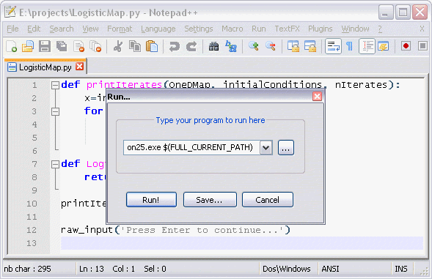Click the Undo arrow icon

tap(174, 46)
